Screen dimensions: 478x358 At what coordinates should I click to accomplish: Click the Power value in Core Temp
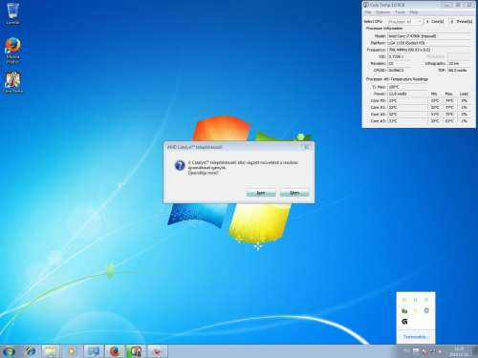click(x=407, y=94)
